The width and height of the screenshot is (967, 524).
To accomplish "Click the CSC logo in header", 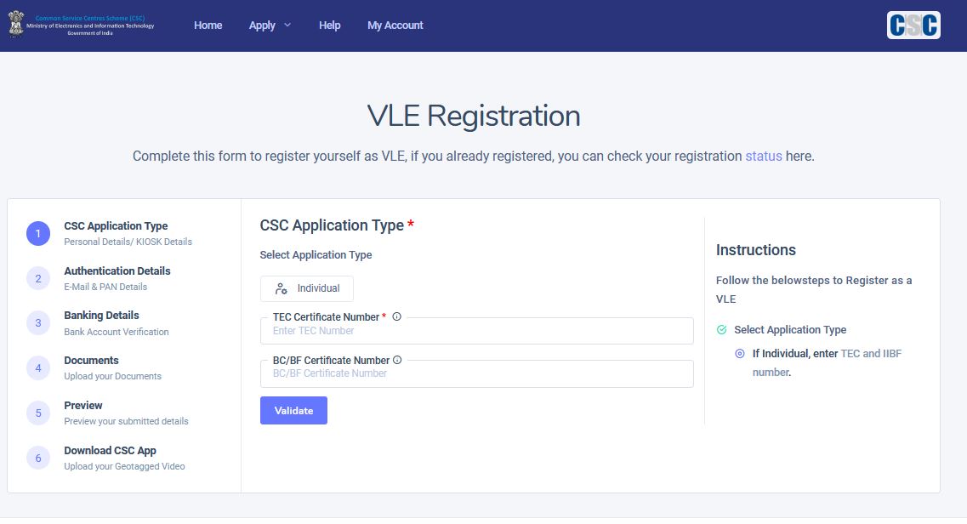I will pos(913,26).
